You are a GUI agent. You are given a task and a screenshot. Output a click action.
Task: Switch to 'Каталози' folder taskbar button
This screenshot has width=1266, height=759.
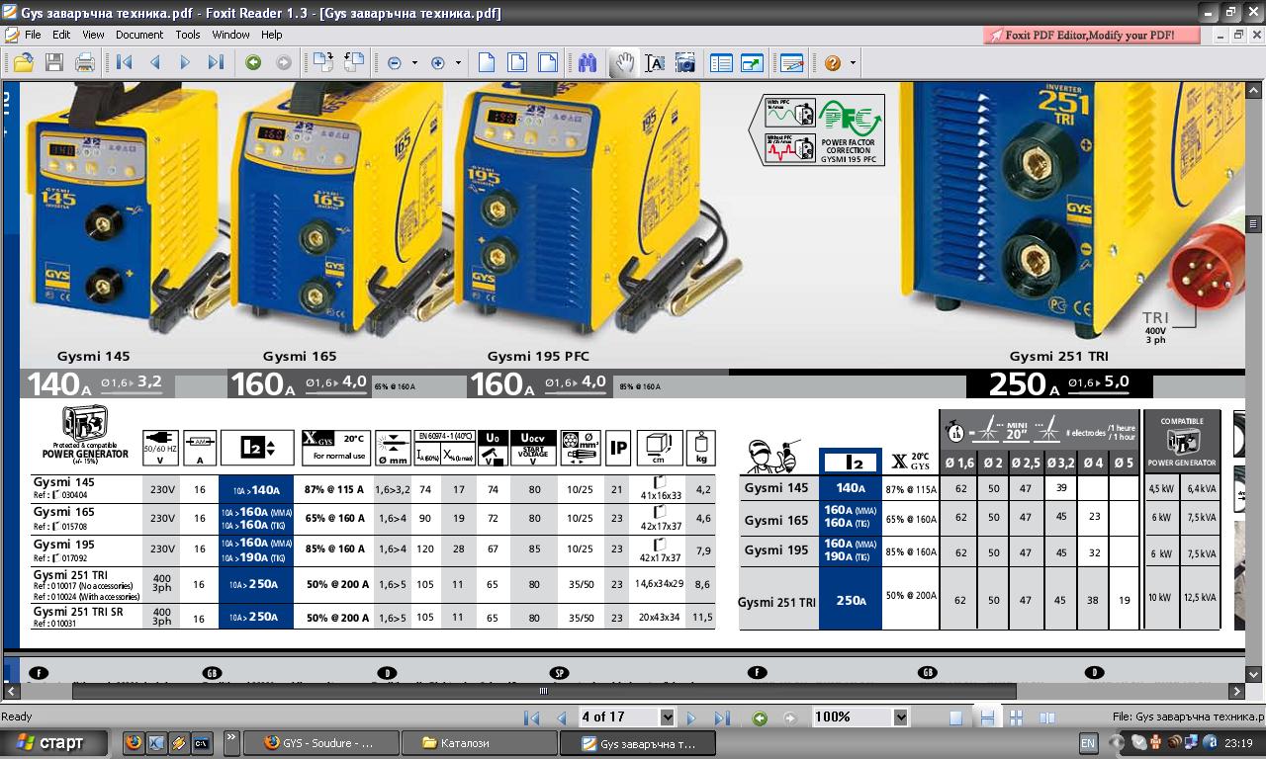click(x=479, y=743)
